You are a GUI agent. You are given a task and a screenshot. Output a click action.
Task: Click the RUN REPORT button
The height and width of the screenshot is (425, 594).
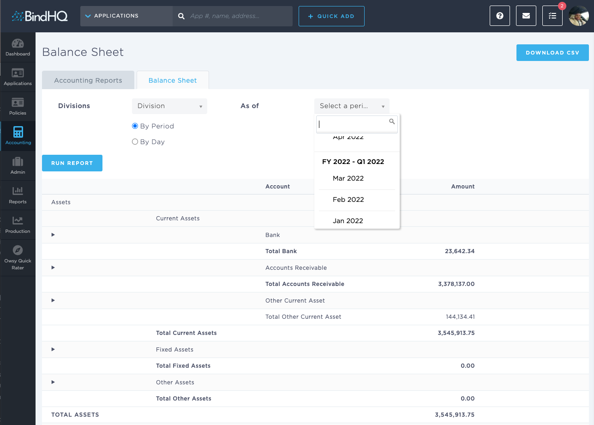click(x=72, y=163)
